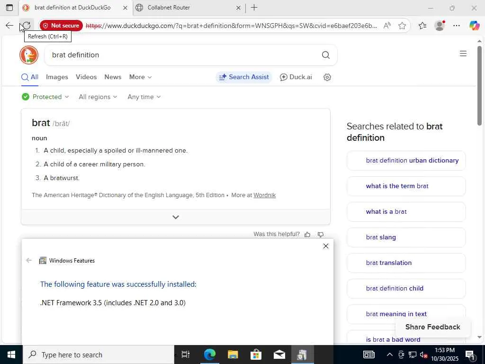Viewport: 485px width, 364px height.
Task: Open Task View on taskbar
Action: [186, 355]
